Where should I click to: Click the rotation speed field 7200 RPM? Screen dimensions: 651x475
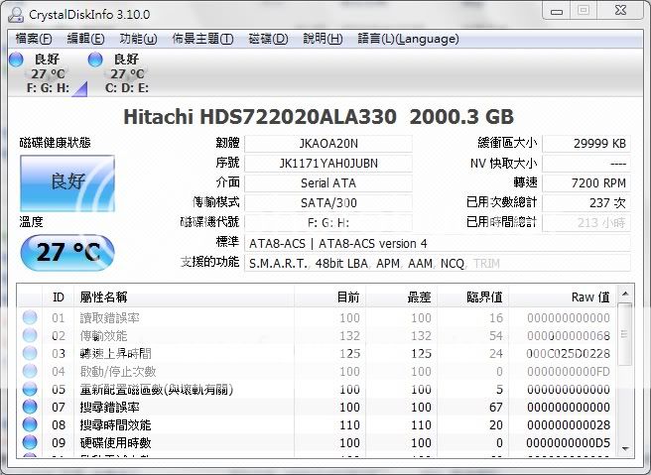[586, 182]
